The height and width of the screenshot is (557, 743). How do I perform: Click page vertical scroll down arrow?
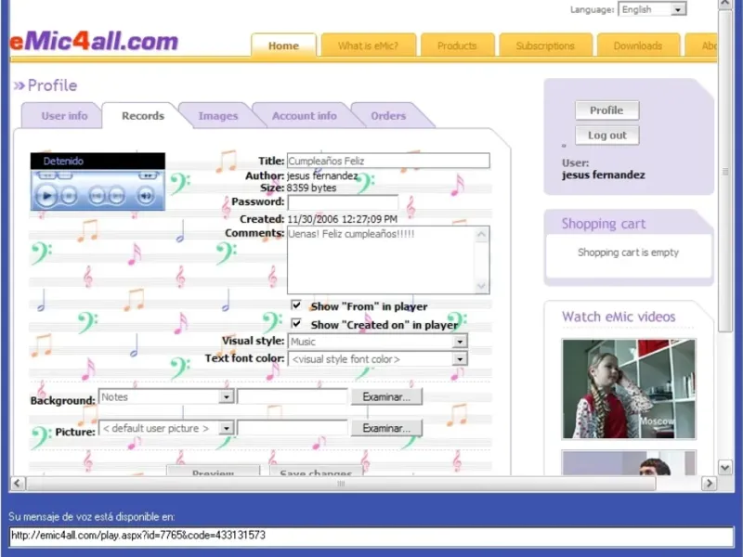click(x=725, y=468)
